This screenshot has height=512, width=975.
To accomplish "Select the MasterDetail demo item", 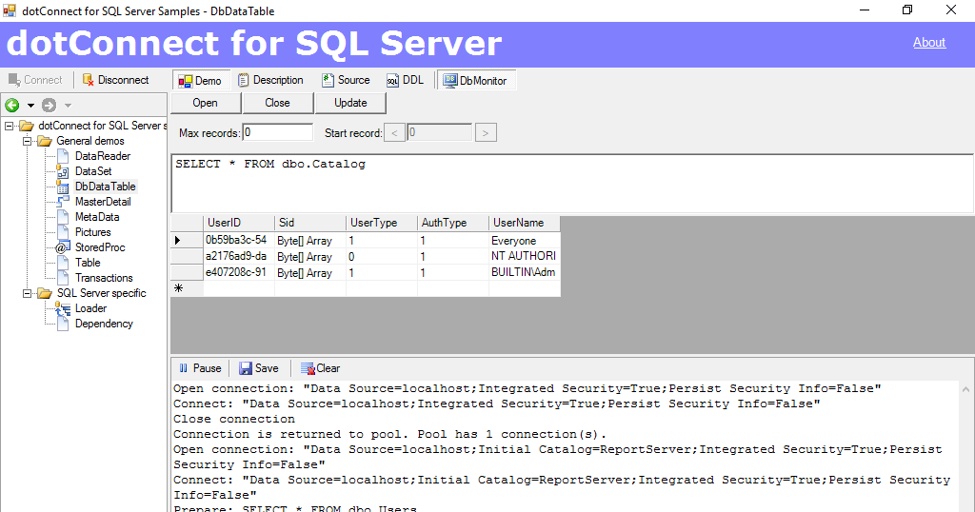I will coord(103,202).
